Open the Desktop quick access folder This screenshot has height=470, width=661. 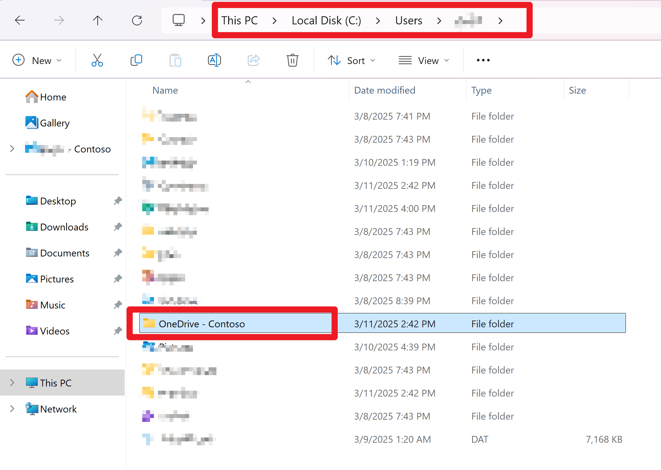pyautogui.click(x=51, y=201)
